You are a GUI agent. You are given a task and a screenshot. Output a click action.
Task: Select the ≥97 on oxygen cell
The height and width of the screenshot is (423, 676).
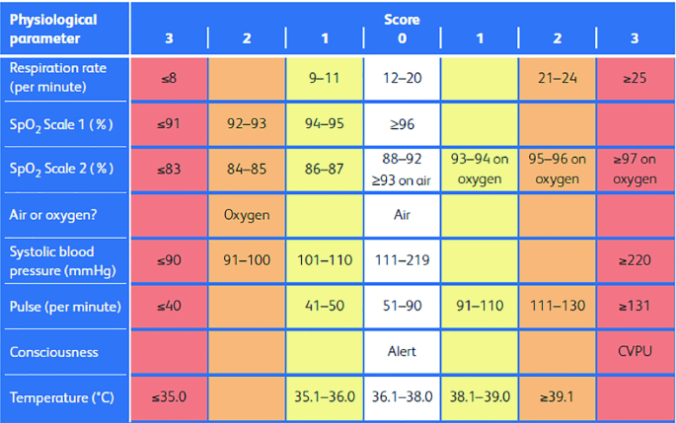[x=636, y=169]
